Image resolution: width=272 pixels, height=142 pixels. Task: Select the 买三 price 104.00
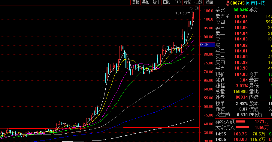[x=241, y=57]
